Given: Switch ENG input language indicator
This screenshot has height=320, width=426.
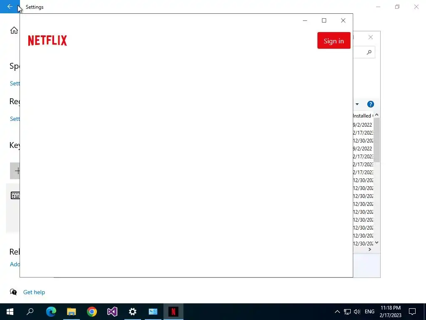Looking at the screenshot, I should coord(369,312).
